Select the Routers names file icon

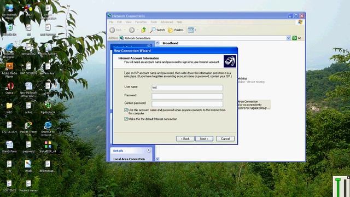pyautogui.click(x=28, y=186)
